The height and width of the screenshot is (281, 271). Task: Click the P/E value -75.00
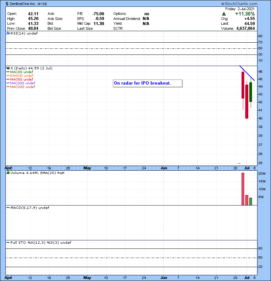[x=98, y=14]
